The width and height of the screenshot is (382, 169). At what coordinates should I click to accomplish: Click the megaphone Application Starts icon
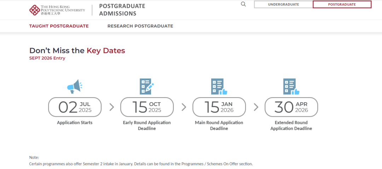coord(75,87)
